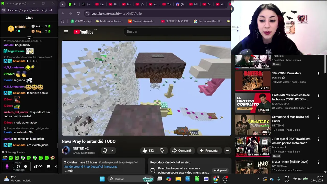Toggle the purple microphone in chat input

(x=7, y=166)
